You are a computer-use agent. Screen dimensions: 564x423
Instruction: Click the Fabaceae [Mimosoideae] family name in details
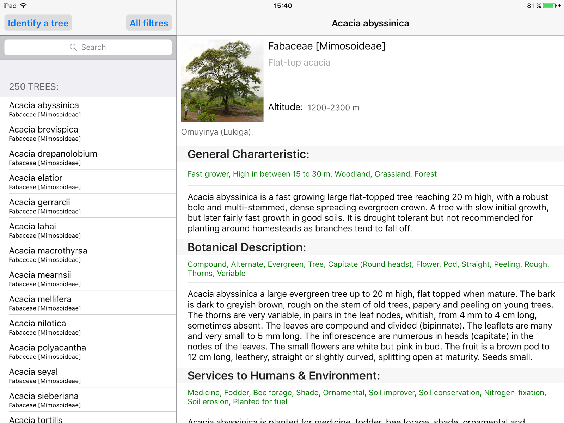click(327, 46)
